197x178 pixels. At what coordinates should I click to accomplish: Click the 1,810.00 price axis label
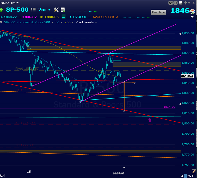pos(188,113)
